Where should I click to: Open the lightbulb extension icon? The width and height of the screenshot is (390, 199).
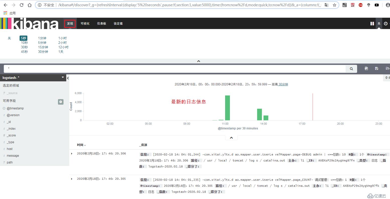369,5
